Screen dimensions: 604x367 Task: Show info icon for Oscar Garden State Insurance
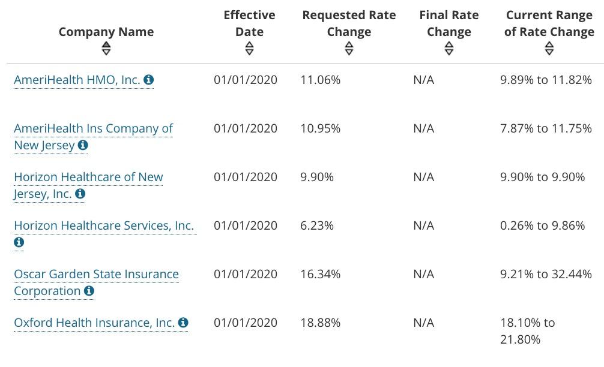pyautogui.click(x=89, y=291)
